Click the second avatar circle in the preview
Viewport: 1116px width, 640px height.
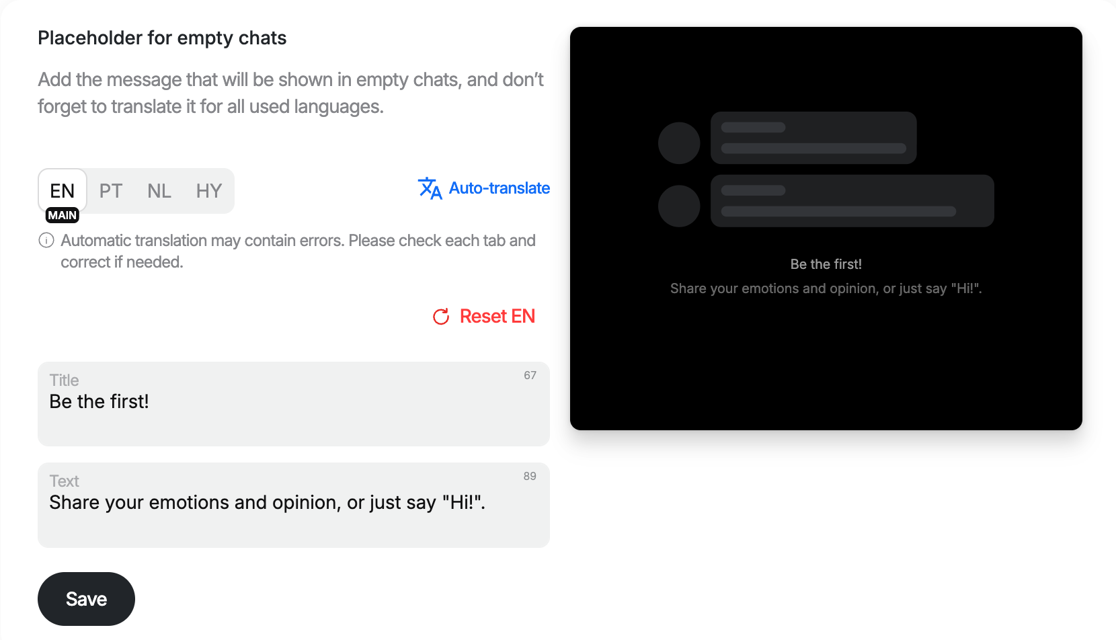point(679,206)
